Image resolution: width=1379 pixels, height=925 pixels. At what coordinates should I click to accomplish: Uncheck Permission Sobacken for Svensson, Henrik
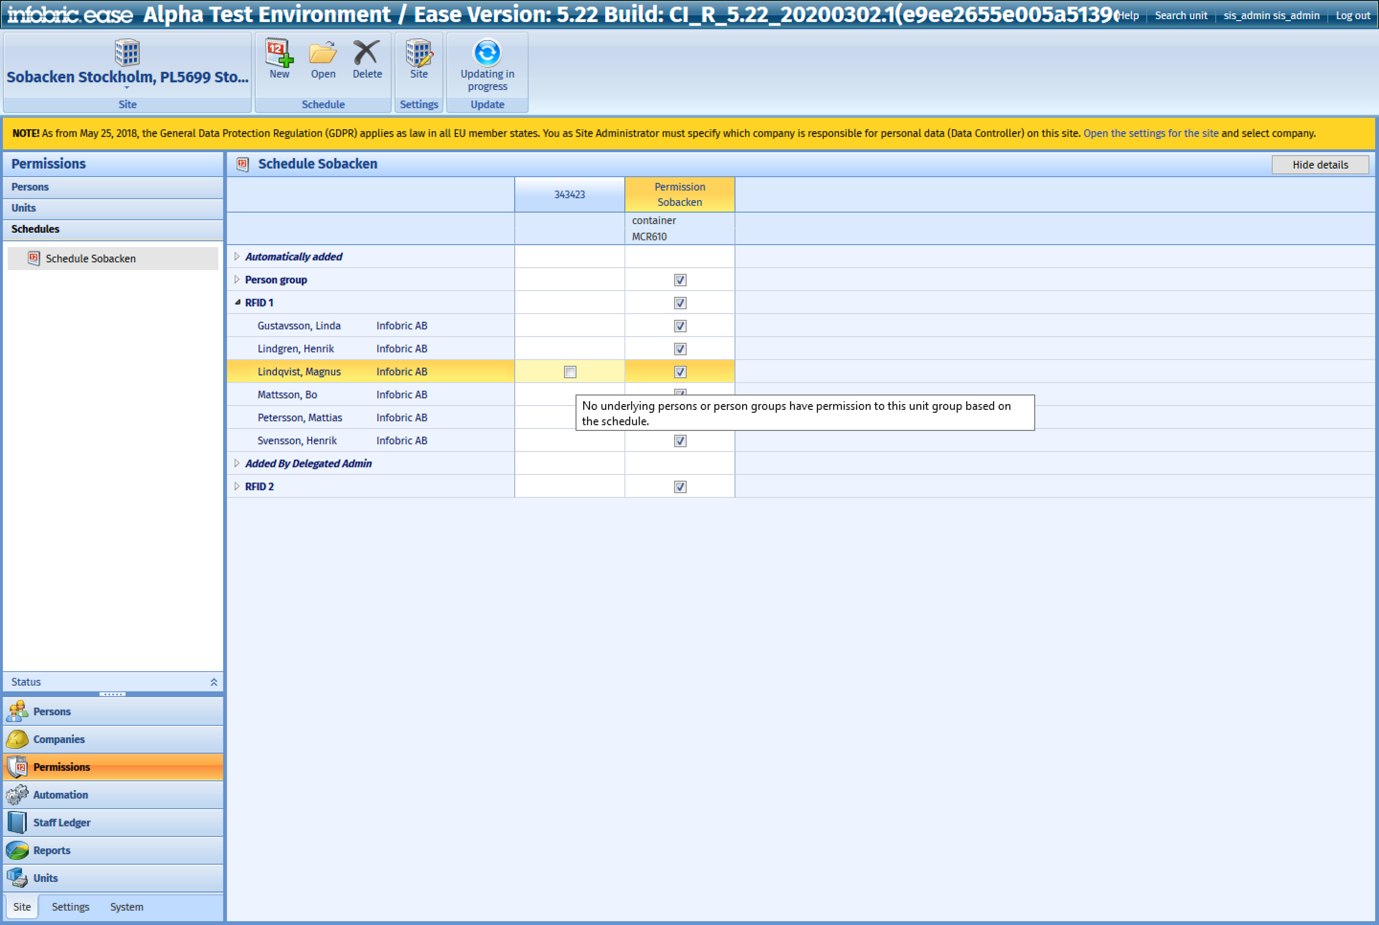[x=680, y=440]
